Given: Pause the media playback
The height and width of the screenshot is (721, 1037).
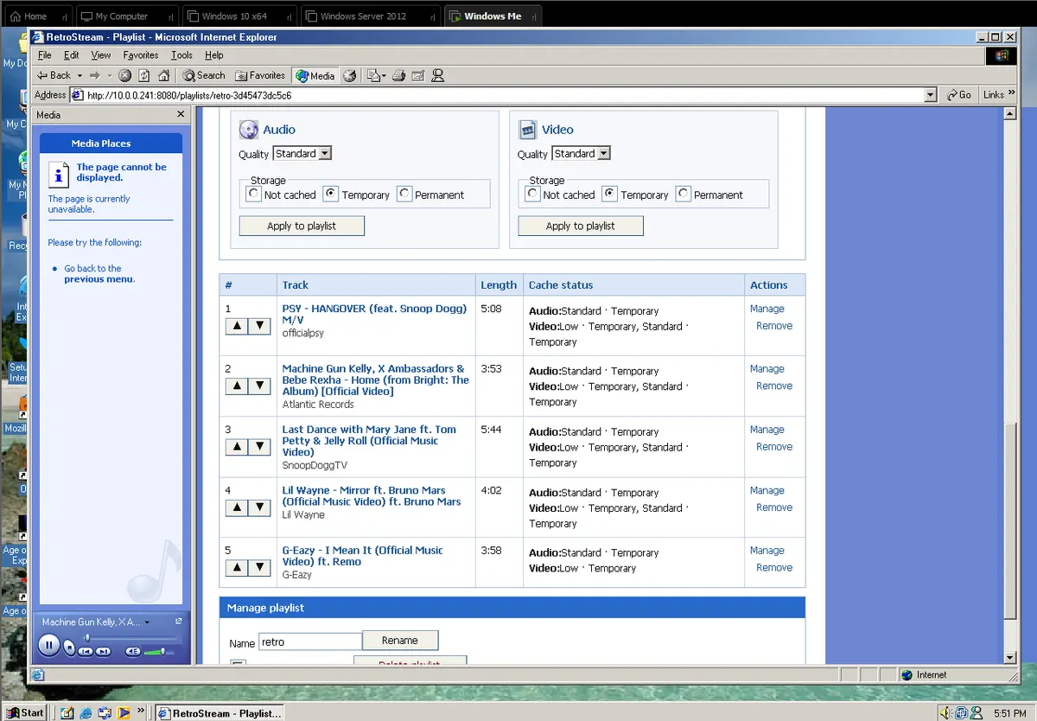Looking at the screenshot, I should [x=48, y=644].
